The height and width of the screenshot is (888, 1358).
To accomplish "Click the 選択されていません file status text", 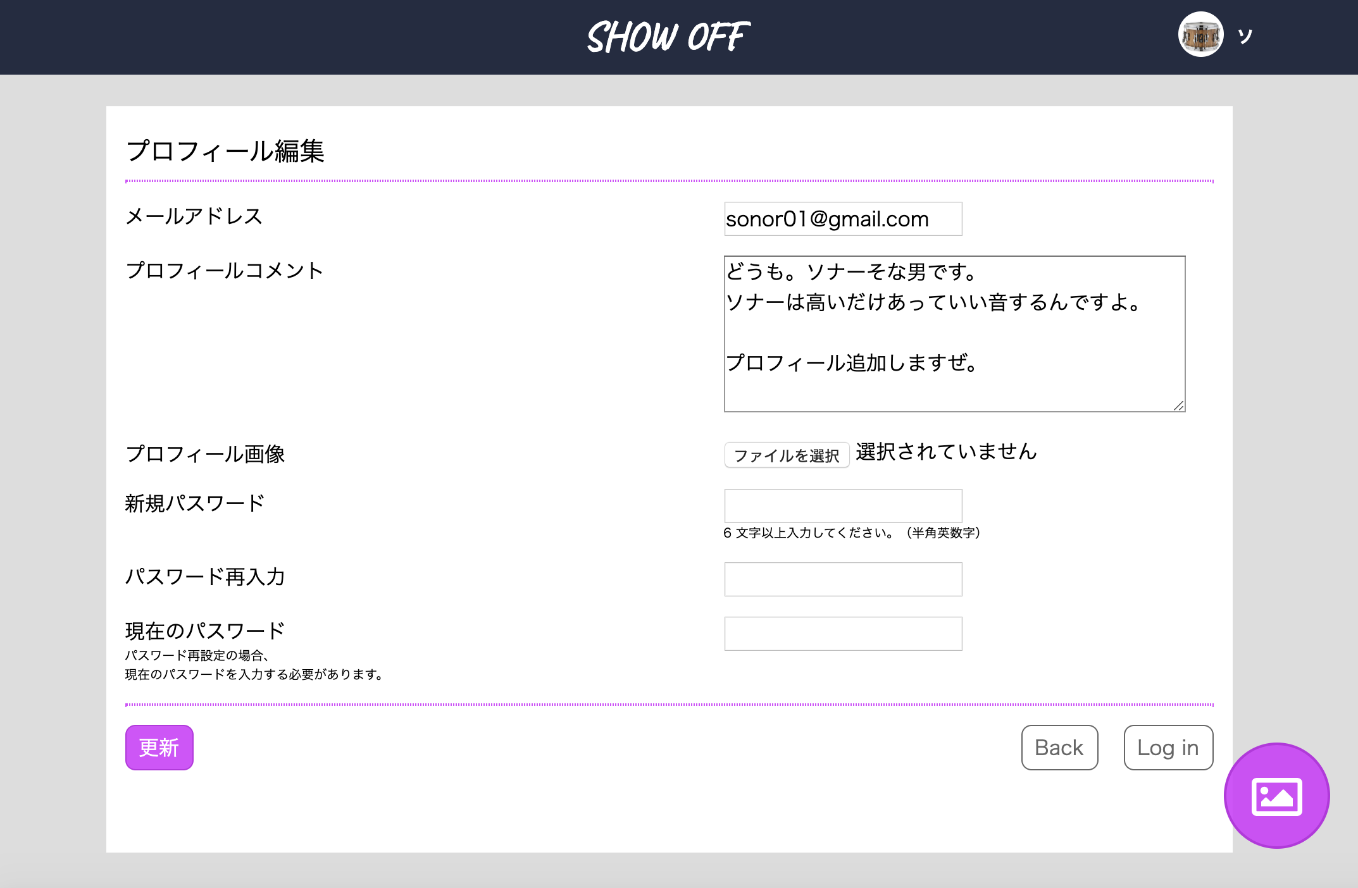I will click(x=944, y=452).
